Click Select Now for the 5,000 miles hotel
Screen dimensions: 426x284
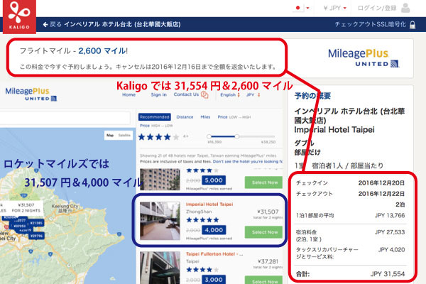(x=263, y=182)
